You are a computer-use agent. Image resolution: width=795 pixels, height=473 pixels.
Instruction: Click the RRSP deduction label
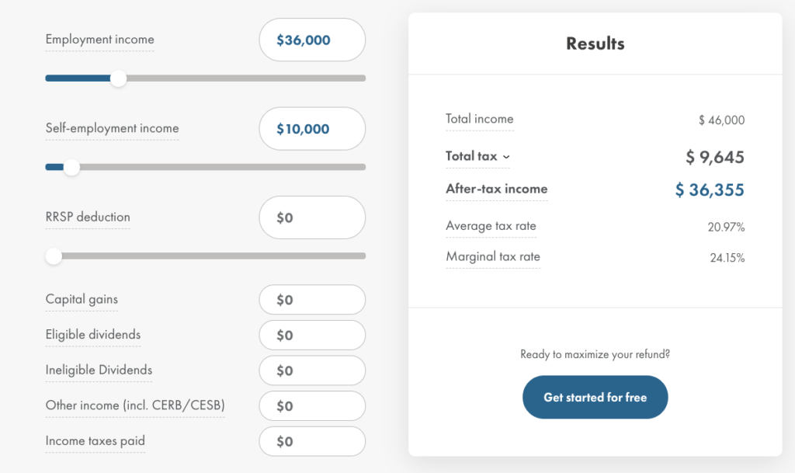pos(88,217)
